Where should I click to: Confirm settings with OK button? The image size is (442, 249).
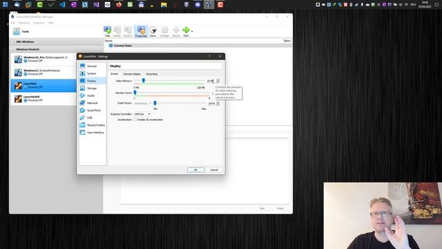[195, 170]
